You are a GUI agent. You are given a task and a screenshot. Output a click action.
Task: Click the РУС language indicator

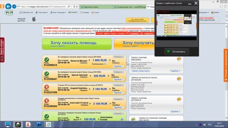click(210, 125)
